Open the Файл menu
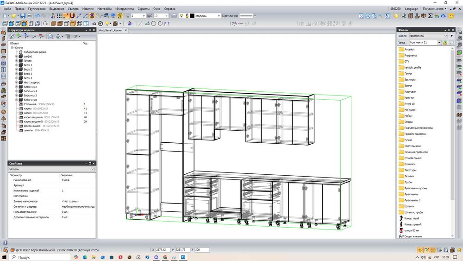This screenshot has width=463, height=261. (x=7, y=8)
